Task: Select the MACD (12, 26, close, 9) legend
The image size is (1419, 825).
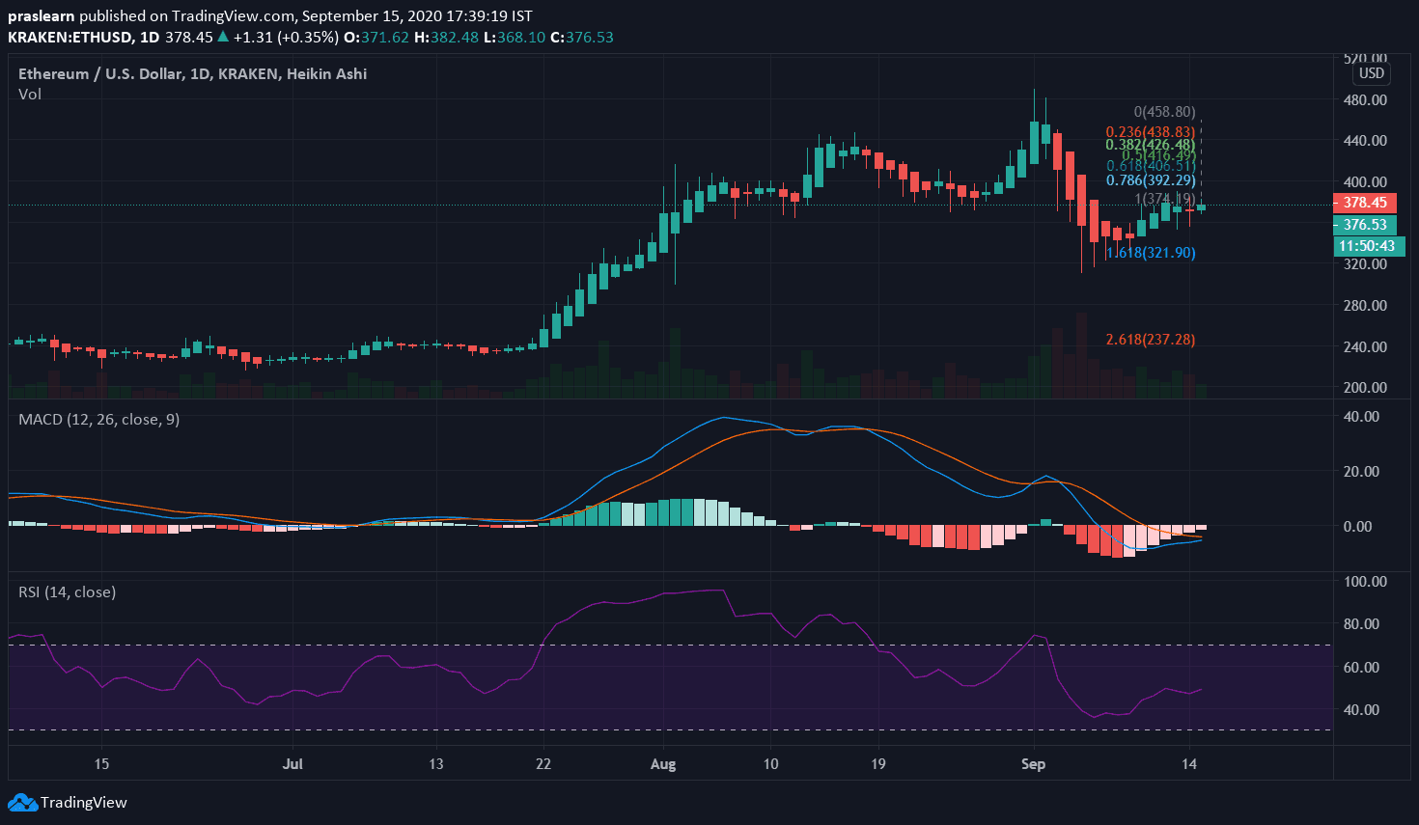Action: click(x=98, y=419)
